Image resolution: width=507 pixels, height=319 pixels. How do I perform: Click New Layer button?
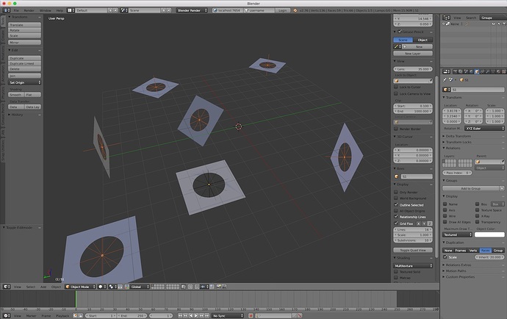(413, 54)
